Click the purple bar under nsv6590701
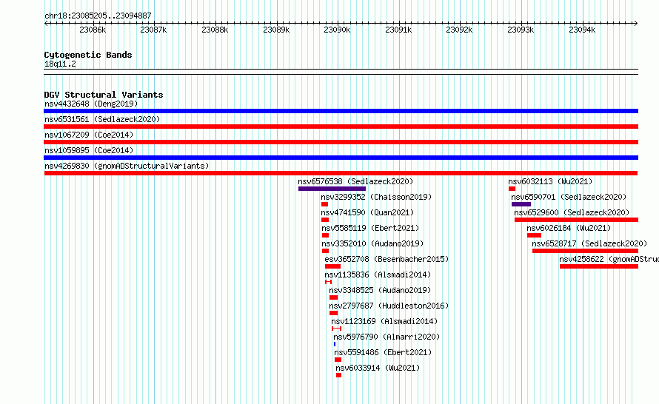This screenshot has height=404, width=659. click(x=521, y=204)
